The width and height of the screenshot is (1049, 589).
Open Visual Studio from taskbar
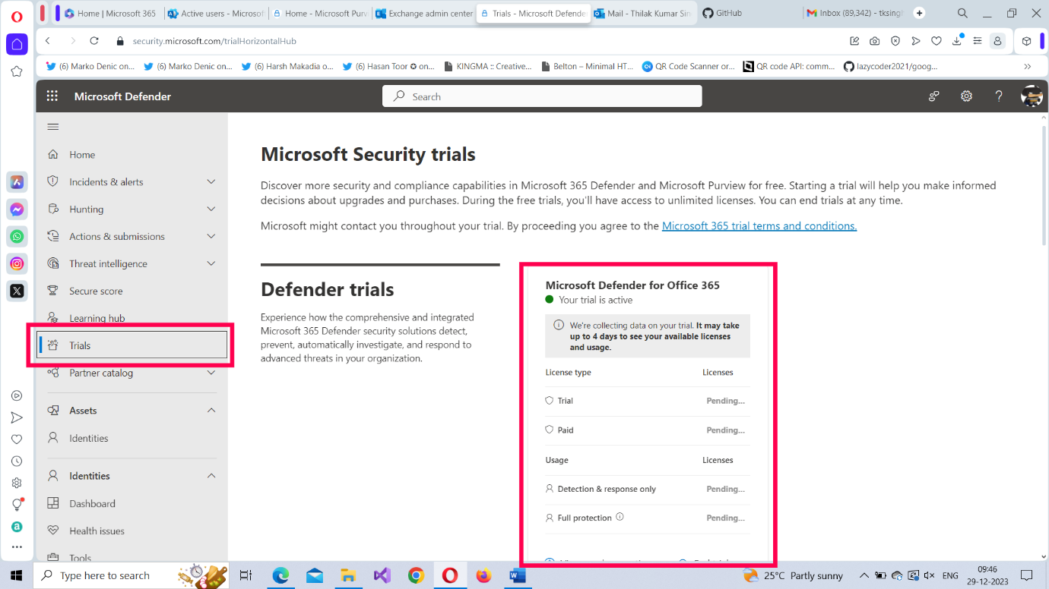[382, 575]
